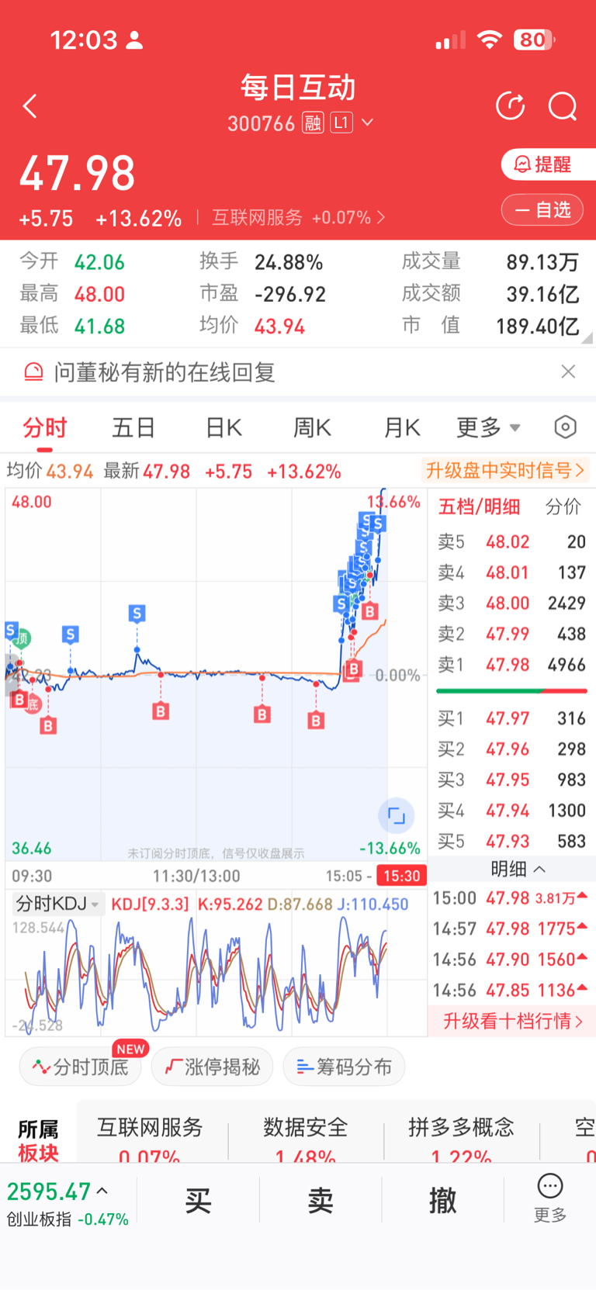Select the 分时 tab
This screenshot has width=596, height=1290.
[x=45, y=428]
